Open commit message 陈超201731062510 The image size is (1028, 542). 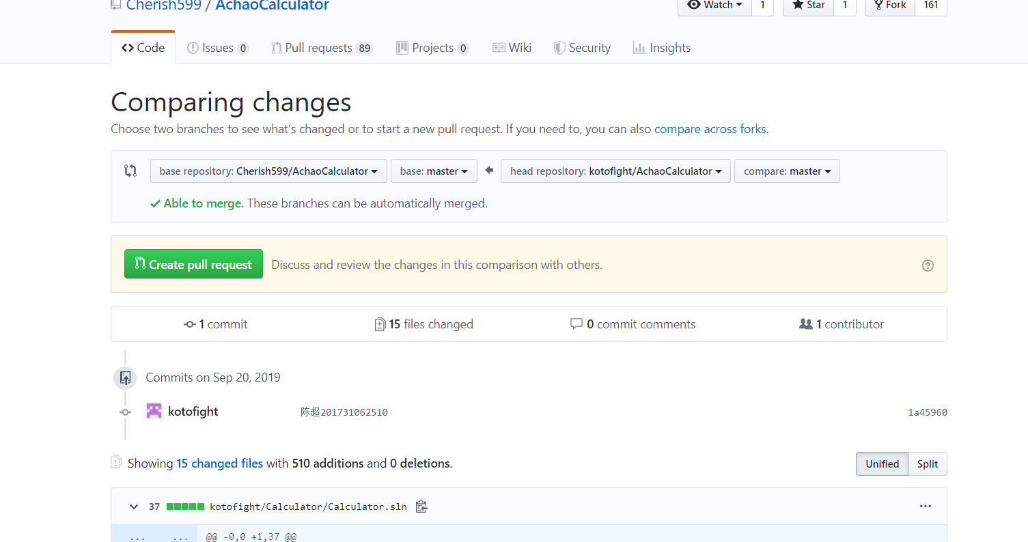pos(344,412)
